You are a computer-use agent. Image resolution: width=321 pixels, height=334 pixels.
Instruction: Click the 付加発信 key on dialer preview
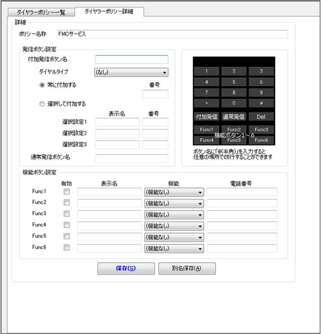(x=206, y=116)
